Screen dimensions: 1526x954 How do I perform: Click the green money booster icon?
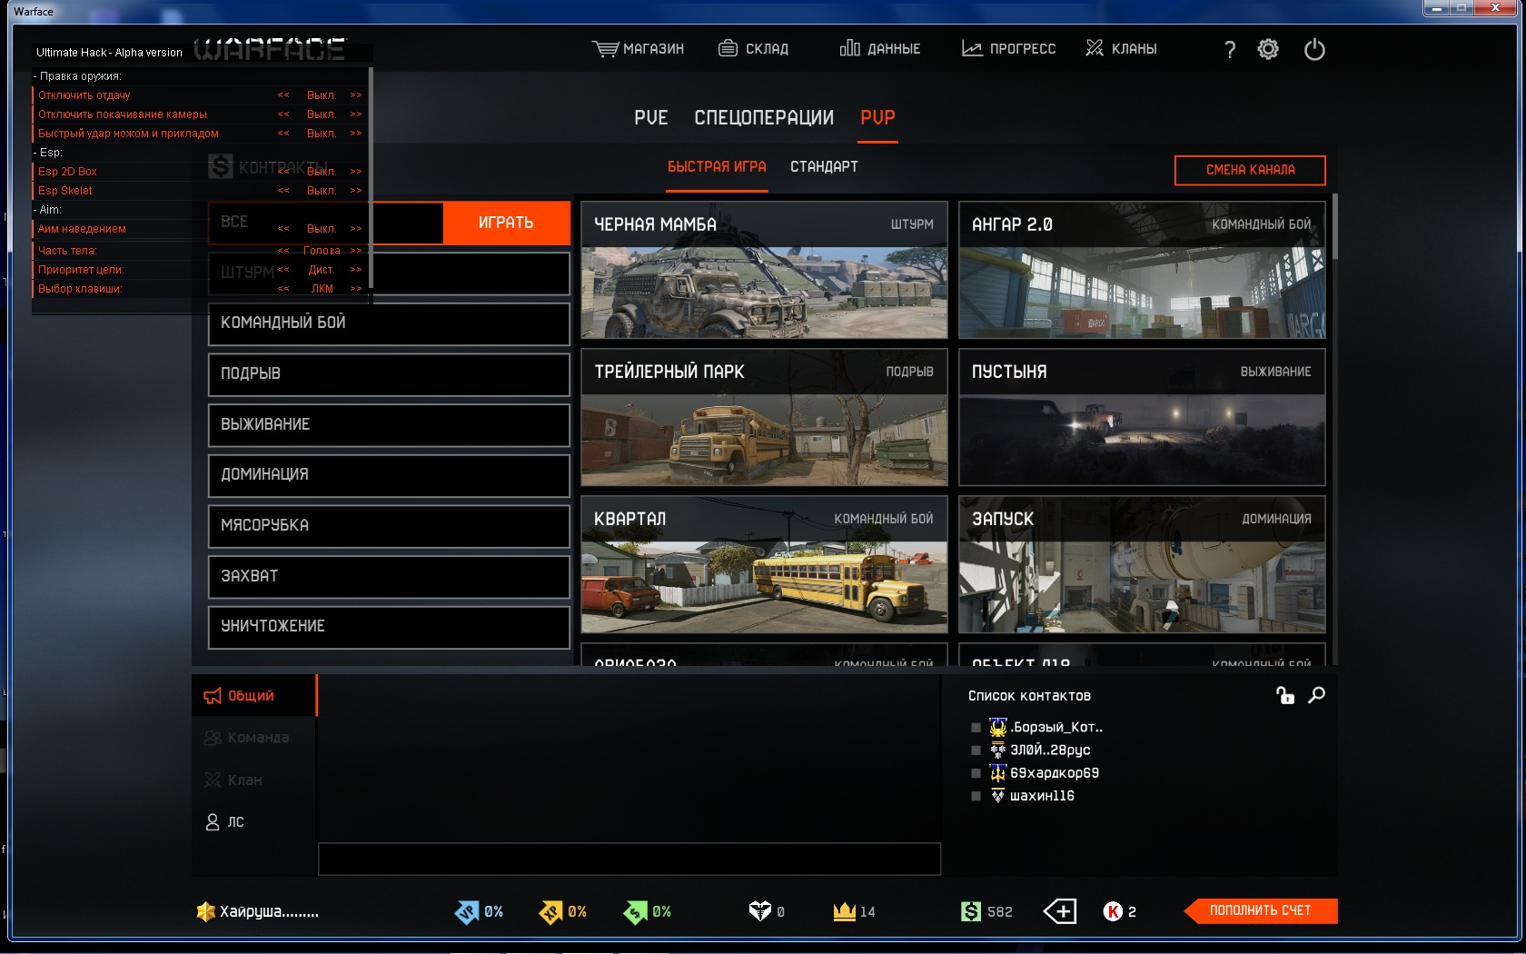[x=635, y=911]
